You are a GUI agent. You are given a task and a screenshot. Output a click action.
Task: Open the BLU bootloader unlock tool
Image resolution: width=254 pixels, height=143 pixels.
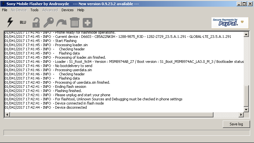(x=23, y=22)
